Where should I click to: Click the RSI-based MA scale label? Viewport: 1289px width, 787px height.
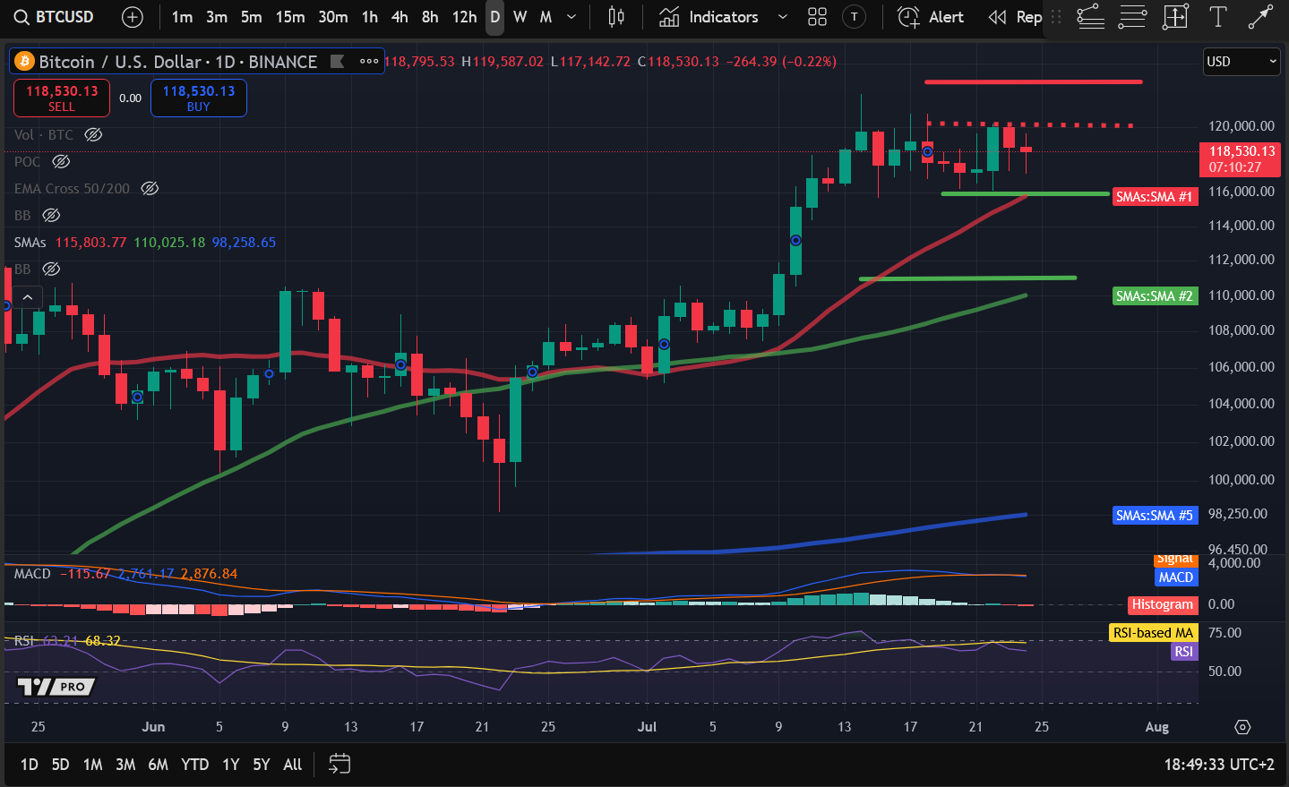(x=1153, y=632)
